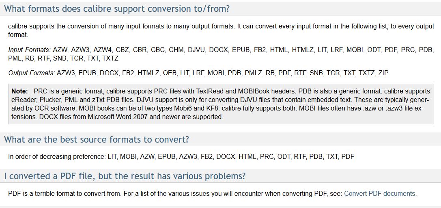Screen dimensions: 441x208
Task: Click the heading about supported conversion formats
Action: 117,9
